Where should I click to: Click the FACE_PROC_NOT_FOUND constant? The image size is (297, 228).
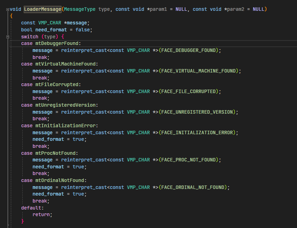click(x=188, y=160)
